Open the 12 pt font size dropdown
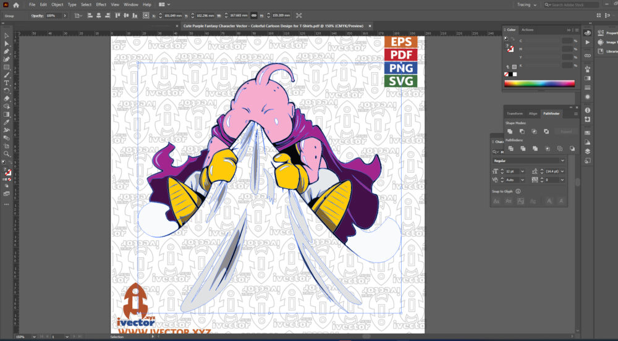 point(522,171)
